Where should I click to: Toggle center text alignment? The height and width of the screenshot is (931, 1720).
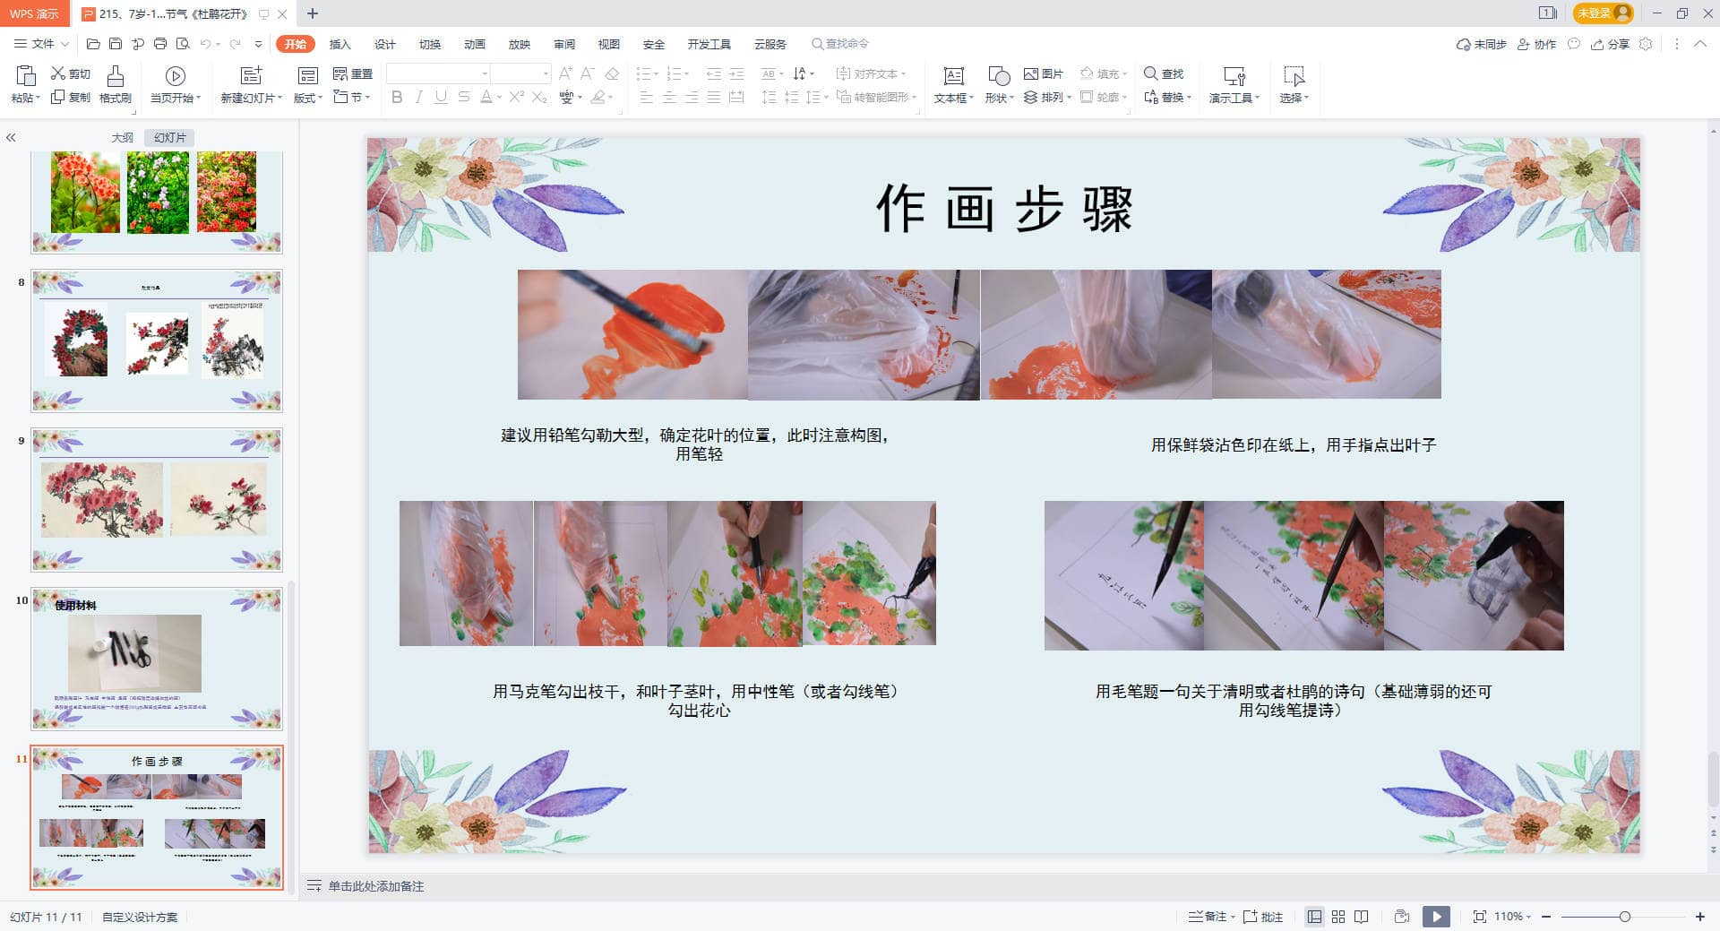click(669, 97)
